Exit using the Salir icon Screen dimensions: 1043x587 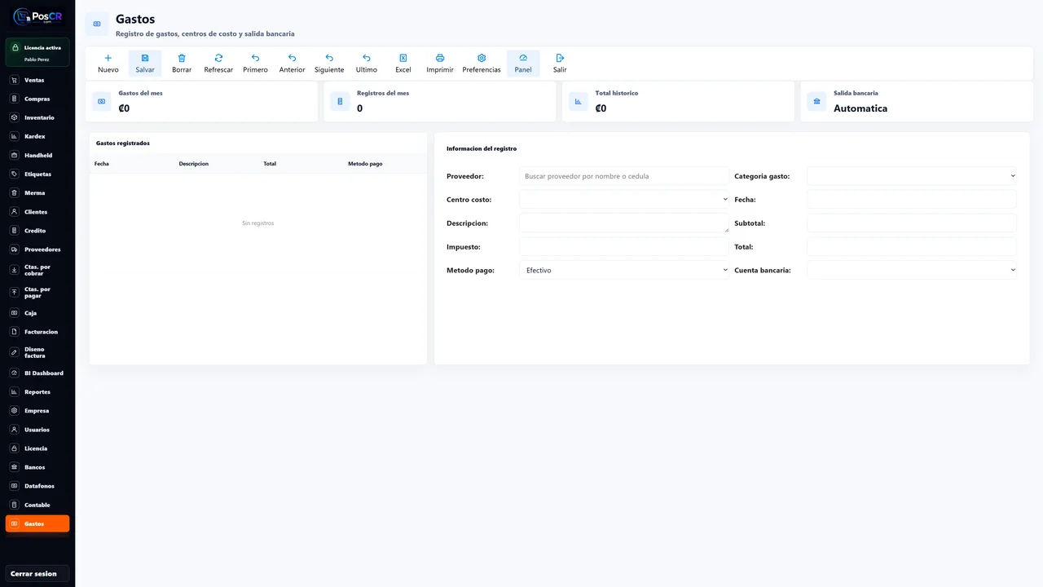tap(560, 58)
